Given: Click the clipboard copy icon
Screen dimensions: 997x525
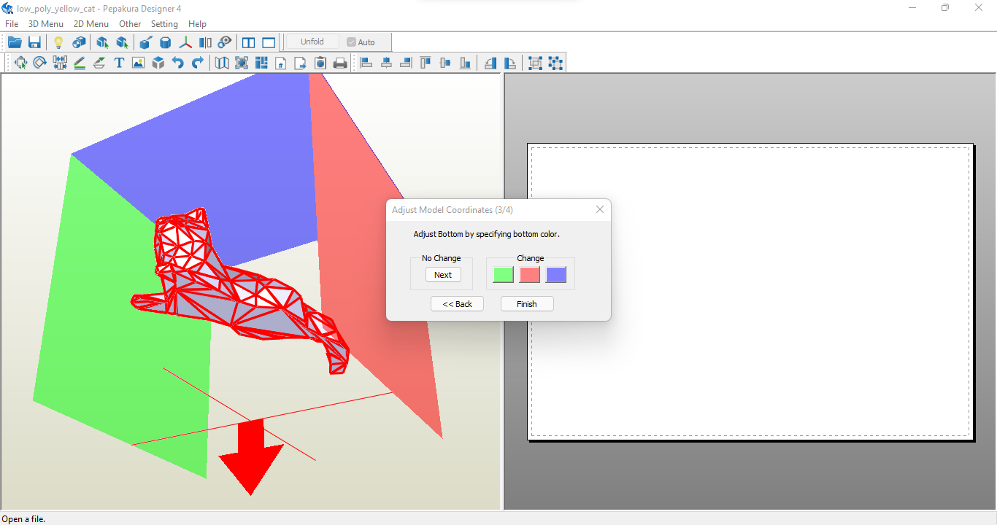Looking at the screenshot, I should click(x=320, y=63).
